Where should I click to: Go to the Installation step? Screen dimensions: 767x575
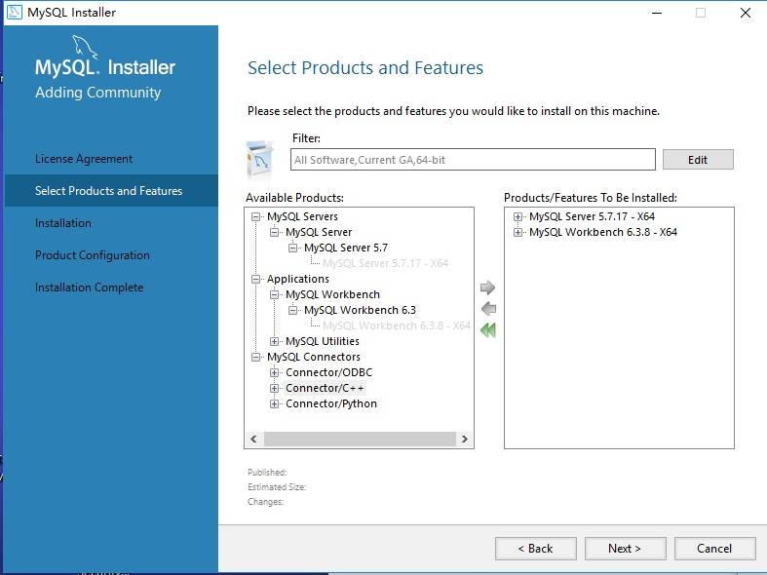tap(63, 223)
